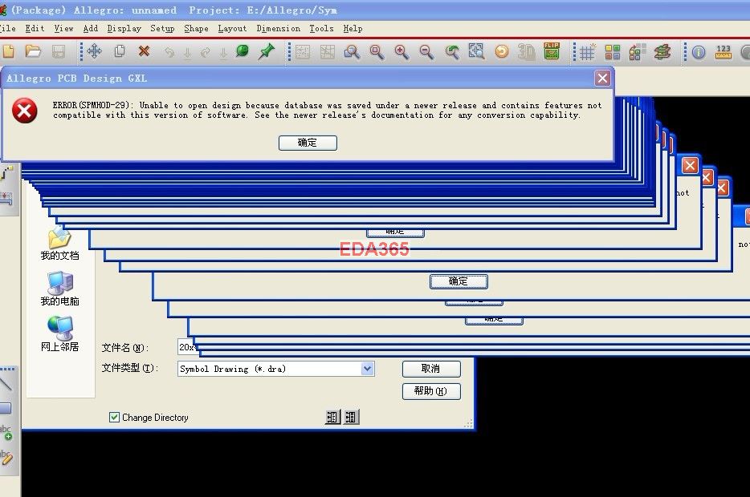Open the Shape menu
The image size is (750, 497).
click(196, 29)
